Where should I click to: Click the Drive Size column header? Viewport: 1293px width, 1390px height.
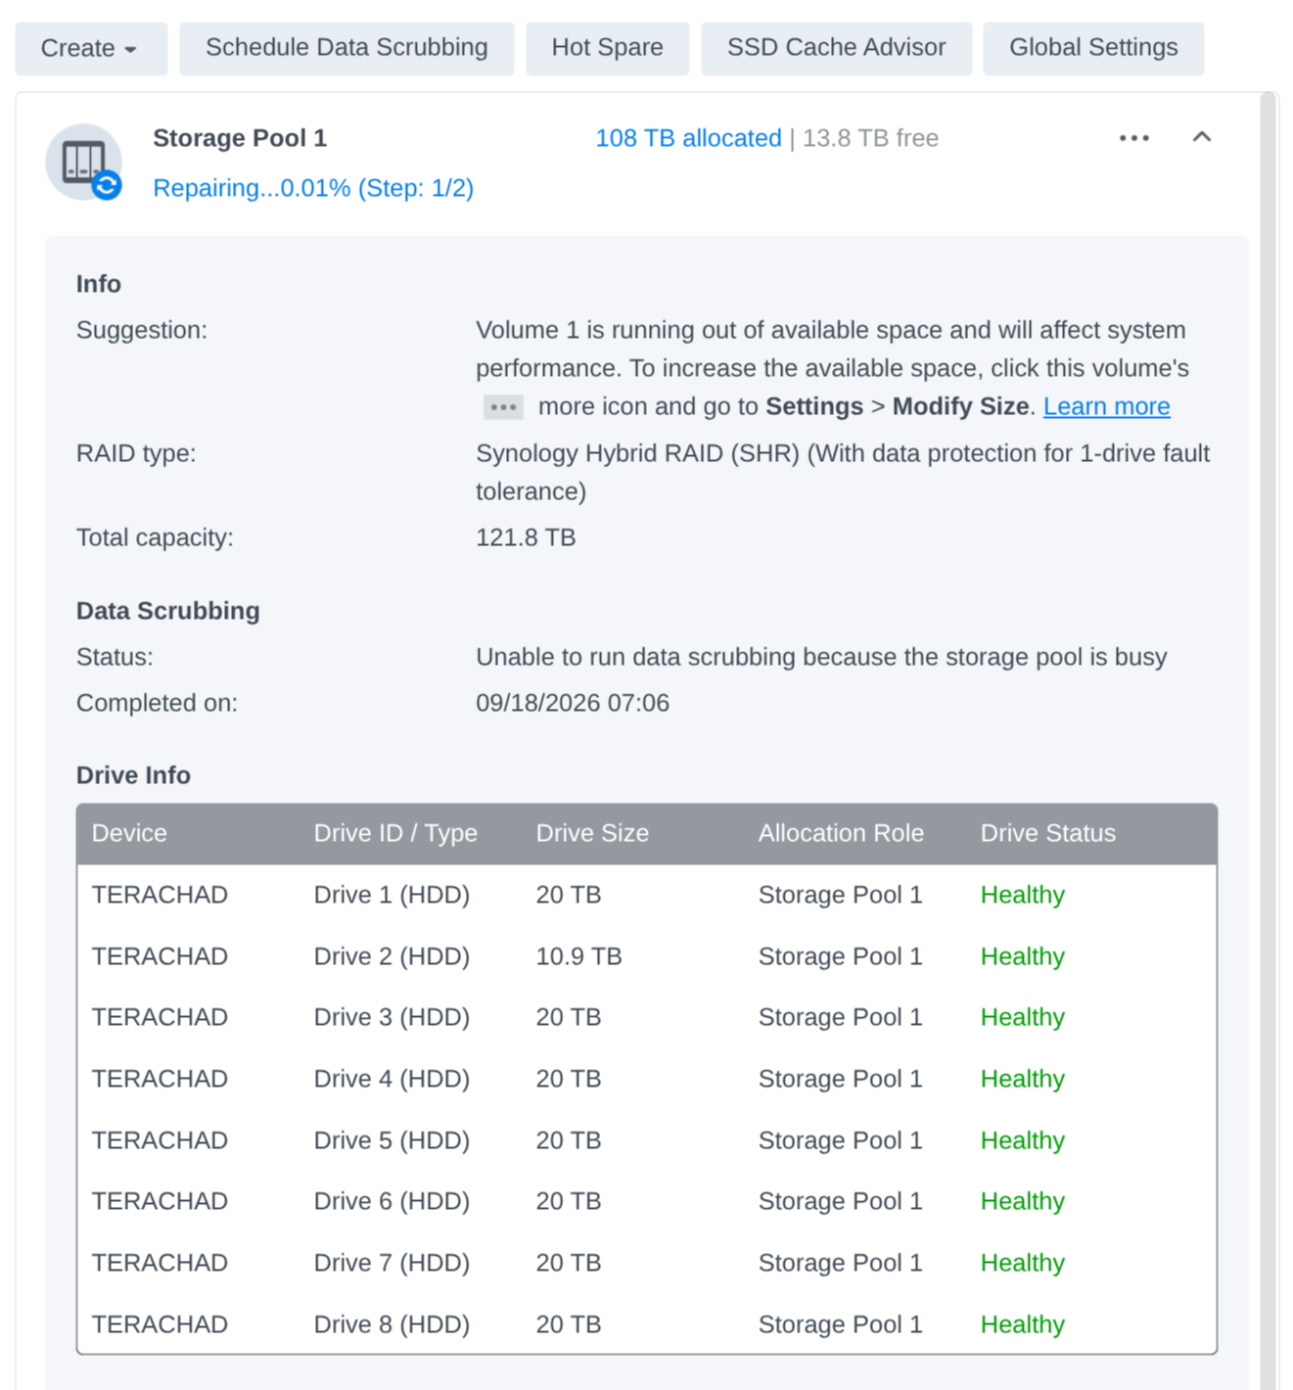point(592,833)
